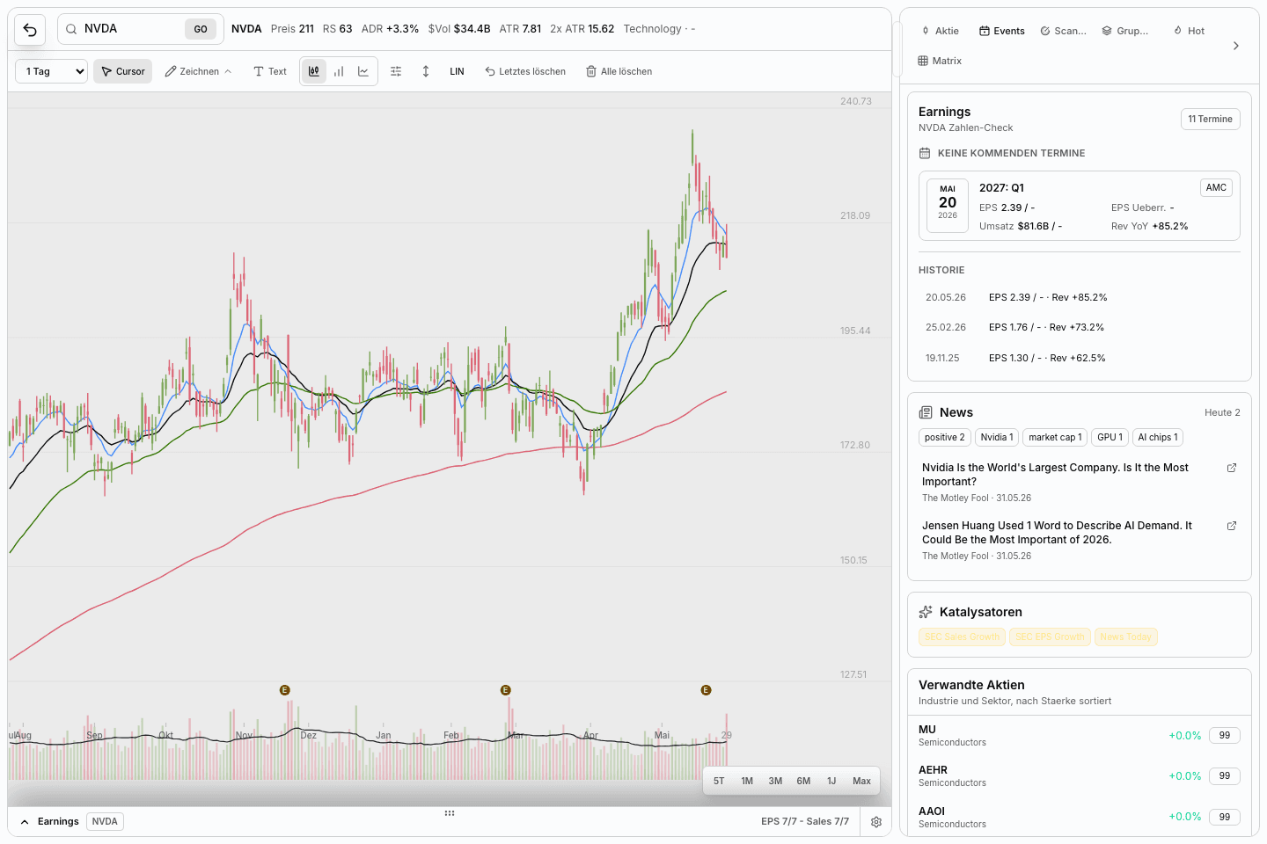Viewport: 1267px width, 844px height.
Task: Open the Zeichnen drawing menu
Action: tap(198, 71)
